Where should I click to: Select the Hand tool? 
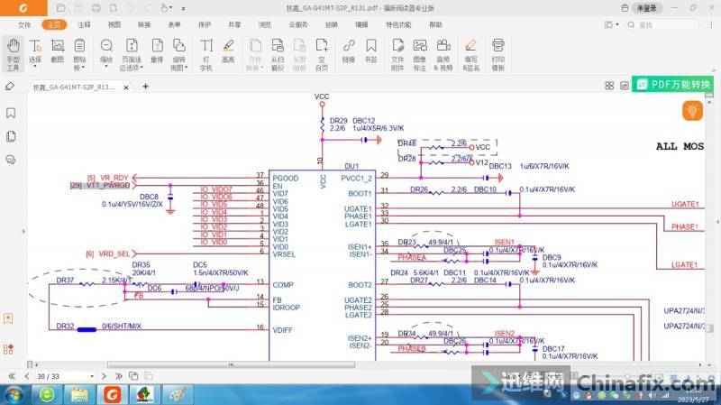click(13, 54)
